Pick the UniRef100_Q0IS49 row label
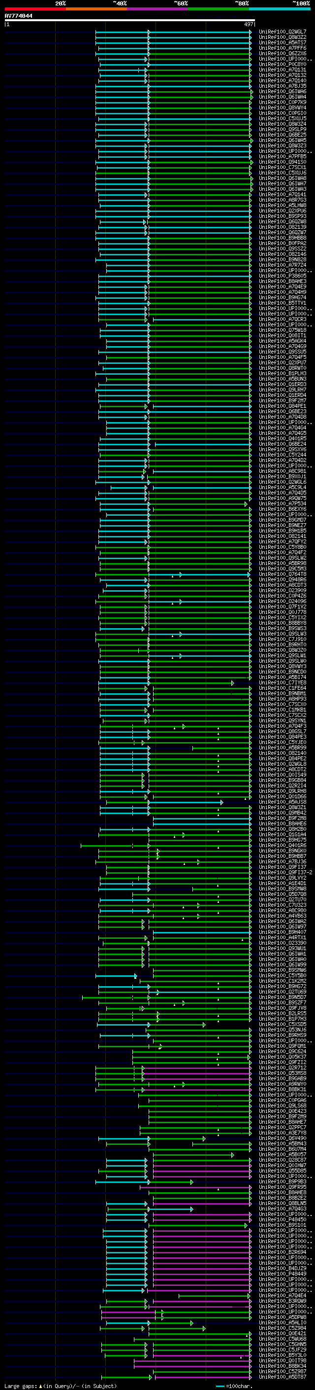This screenshot has width=315, height=1390. pyautogui.click(x=282, y=775)
